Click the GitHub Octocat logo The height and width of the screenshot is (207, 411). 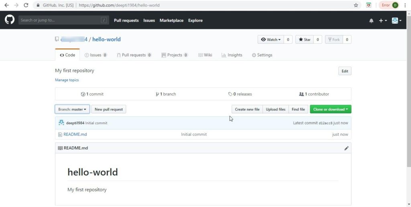(x=10, y=20)
